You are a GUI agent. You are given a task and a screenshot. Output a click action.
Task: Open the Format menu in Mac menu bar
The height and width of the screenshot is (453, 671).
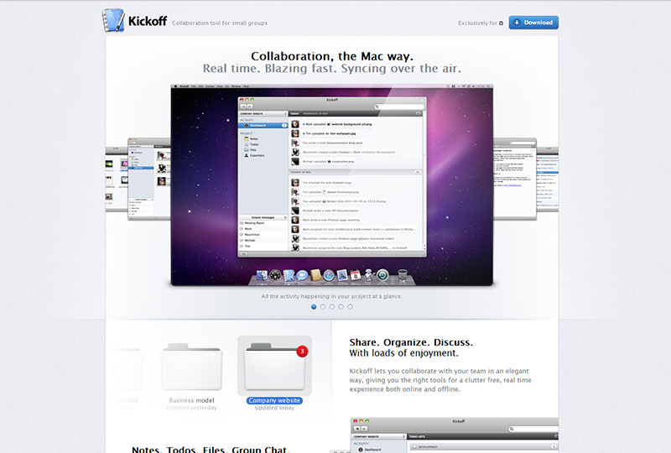tap(211, 86)
